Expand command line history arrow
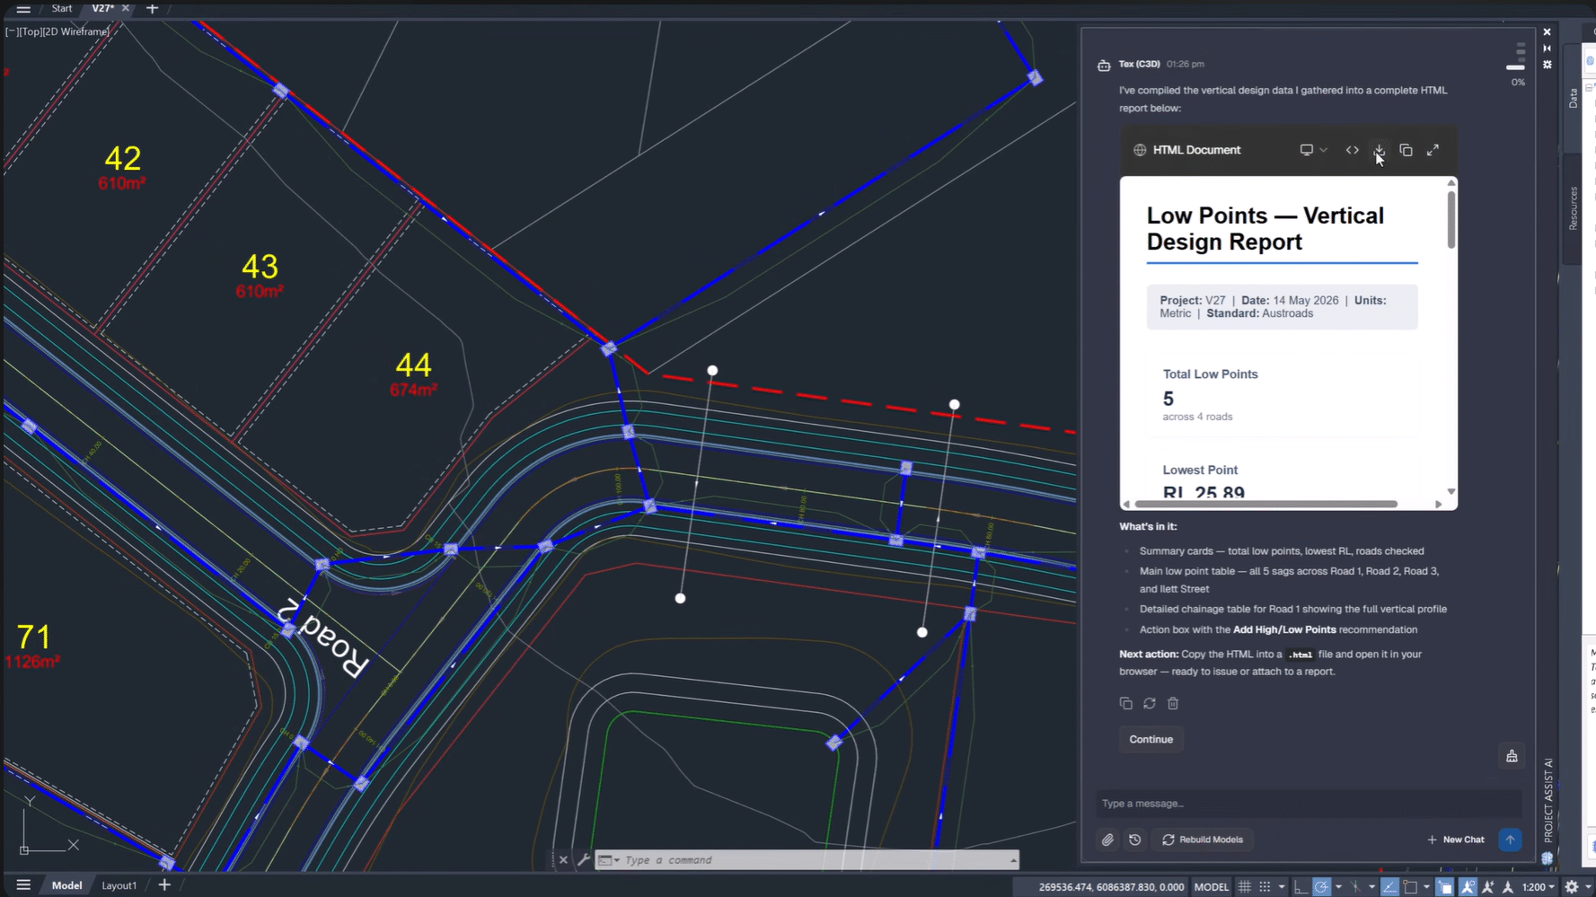Image resolution: width=1596 pixels, height=897 pixels. tap(1013, 860)
